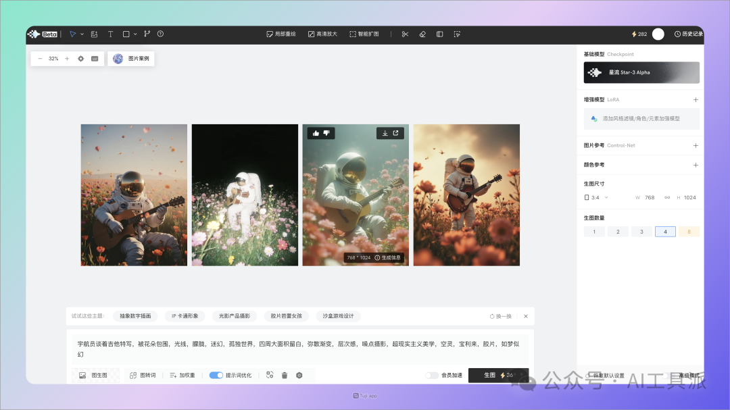Expand the LoRA enhancement model section
This screenshot has width=730, height=410.
tap(695, 99)
